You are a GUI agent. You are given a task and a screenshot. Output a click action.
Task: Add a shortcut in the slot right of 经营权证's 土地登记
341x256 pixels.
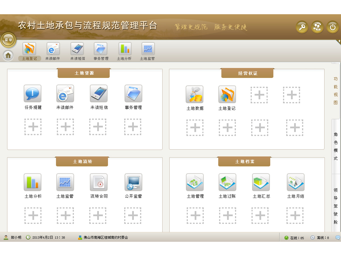[x=259, y=95]
